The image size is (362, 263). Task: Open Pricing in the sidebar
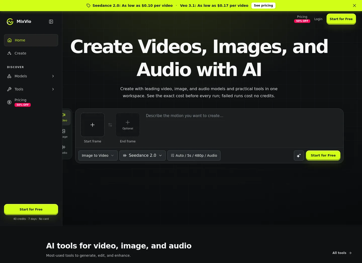[x=31, y=102]
